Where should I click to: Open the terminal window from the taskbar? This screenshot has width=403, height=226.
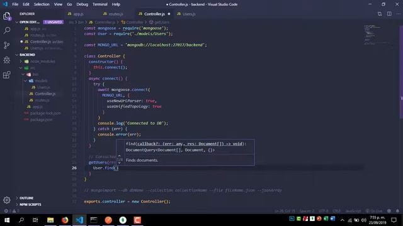(x=94, y=220)
